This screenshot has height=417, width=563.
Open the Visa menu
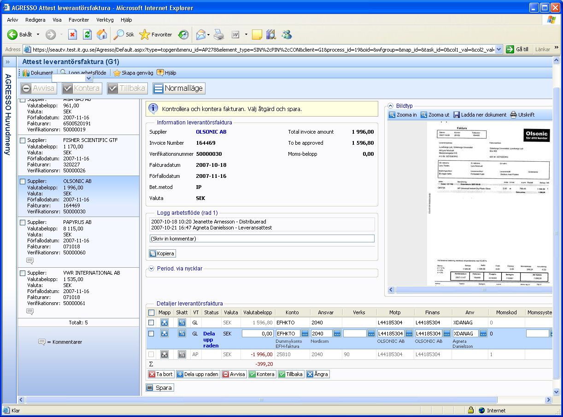[x=57, y=20]
